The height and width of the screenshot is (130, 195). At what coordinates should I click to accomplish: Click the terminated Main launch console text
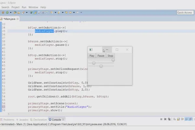pyautogui.click(x=63, y=124)
